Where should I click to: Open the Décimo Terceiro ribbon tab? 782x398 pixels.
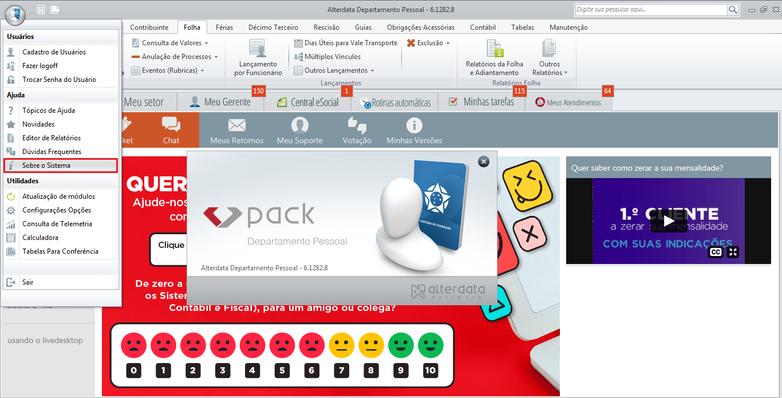(x=273, y=27)
